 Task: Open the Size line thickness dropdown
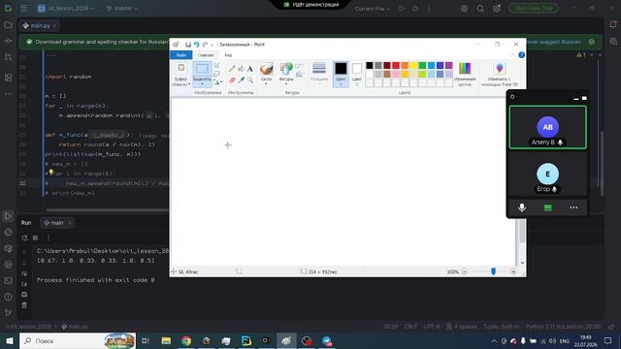tap(319, 74)
